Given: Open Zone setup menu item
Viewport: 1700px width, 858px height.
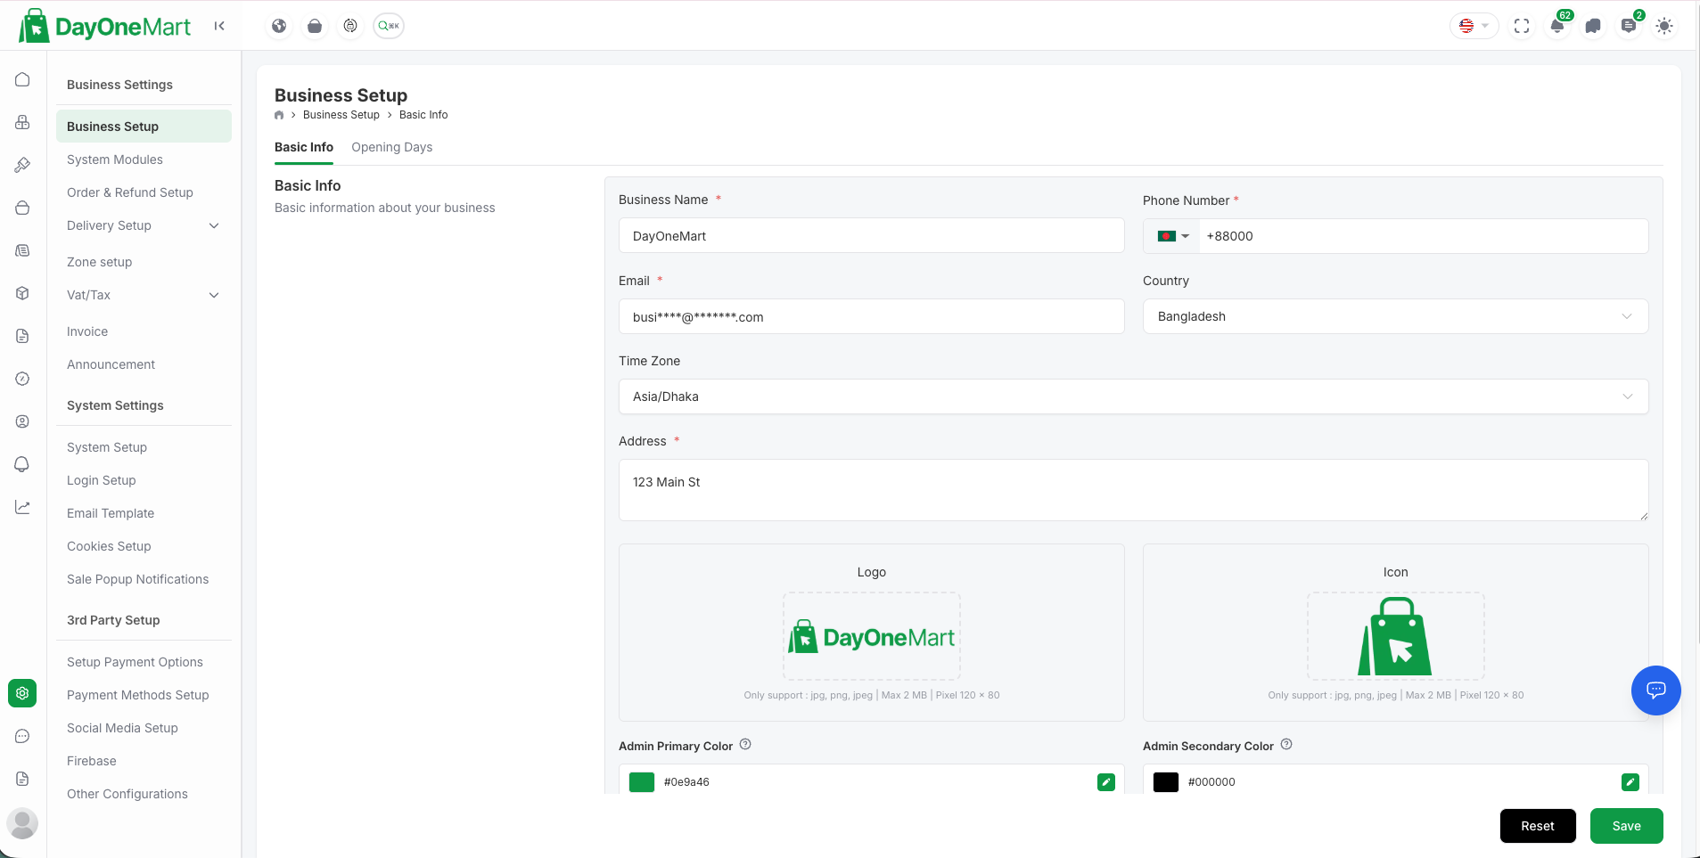Looking at the screenshot, I should click(100, 262).
